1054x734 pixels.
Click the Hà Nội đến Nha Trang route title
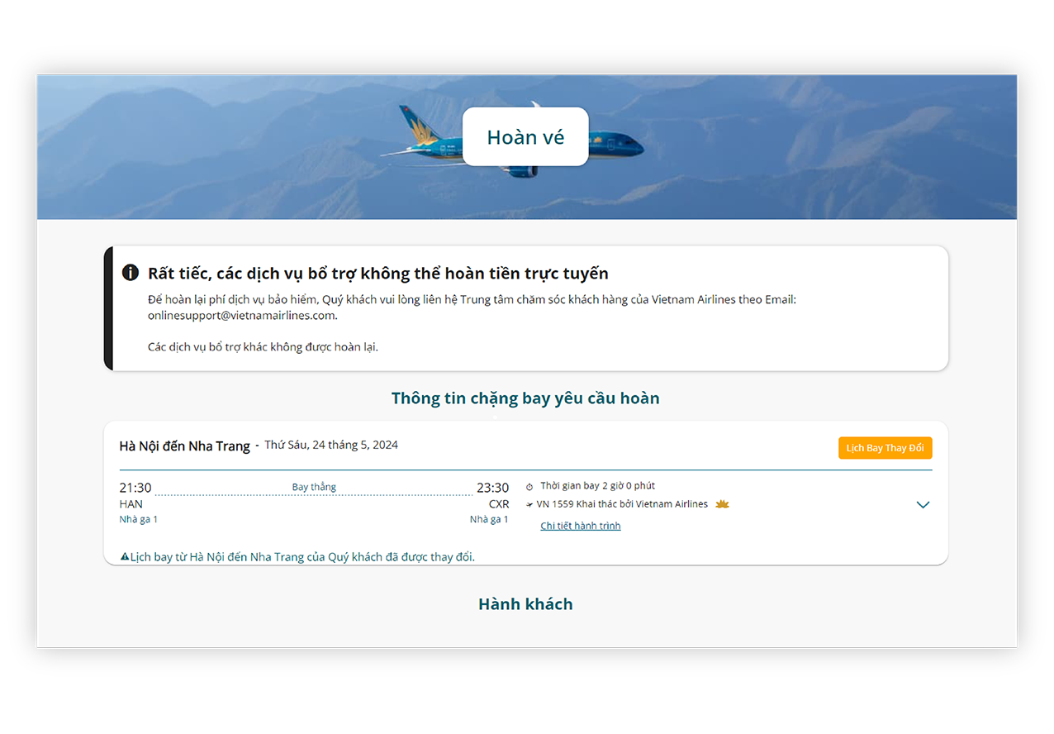184,446
